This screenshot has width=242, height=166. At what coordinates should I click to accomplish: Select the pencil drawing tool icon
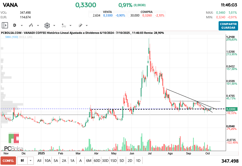pos(80,25)
